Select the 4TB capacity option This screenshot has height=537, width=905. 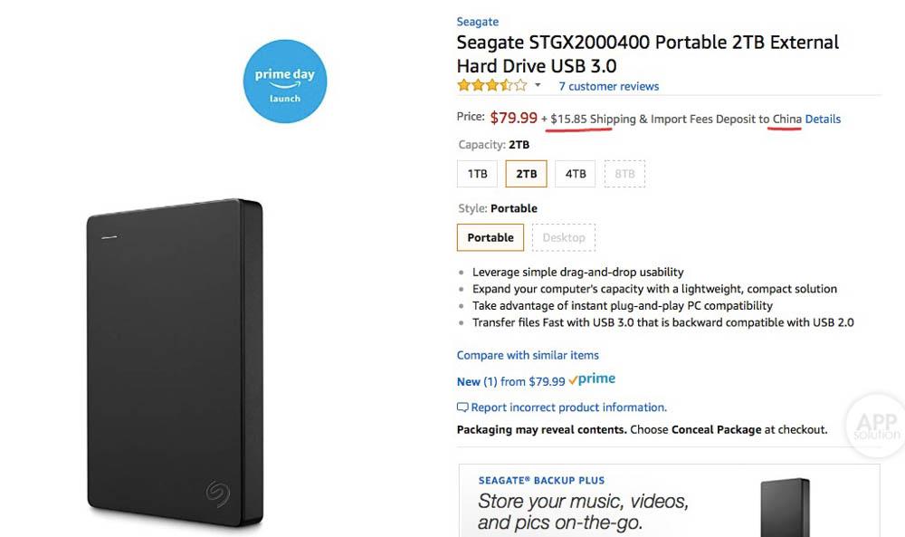click(x=576, y=174)
